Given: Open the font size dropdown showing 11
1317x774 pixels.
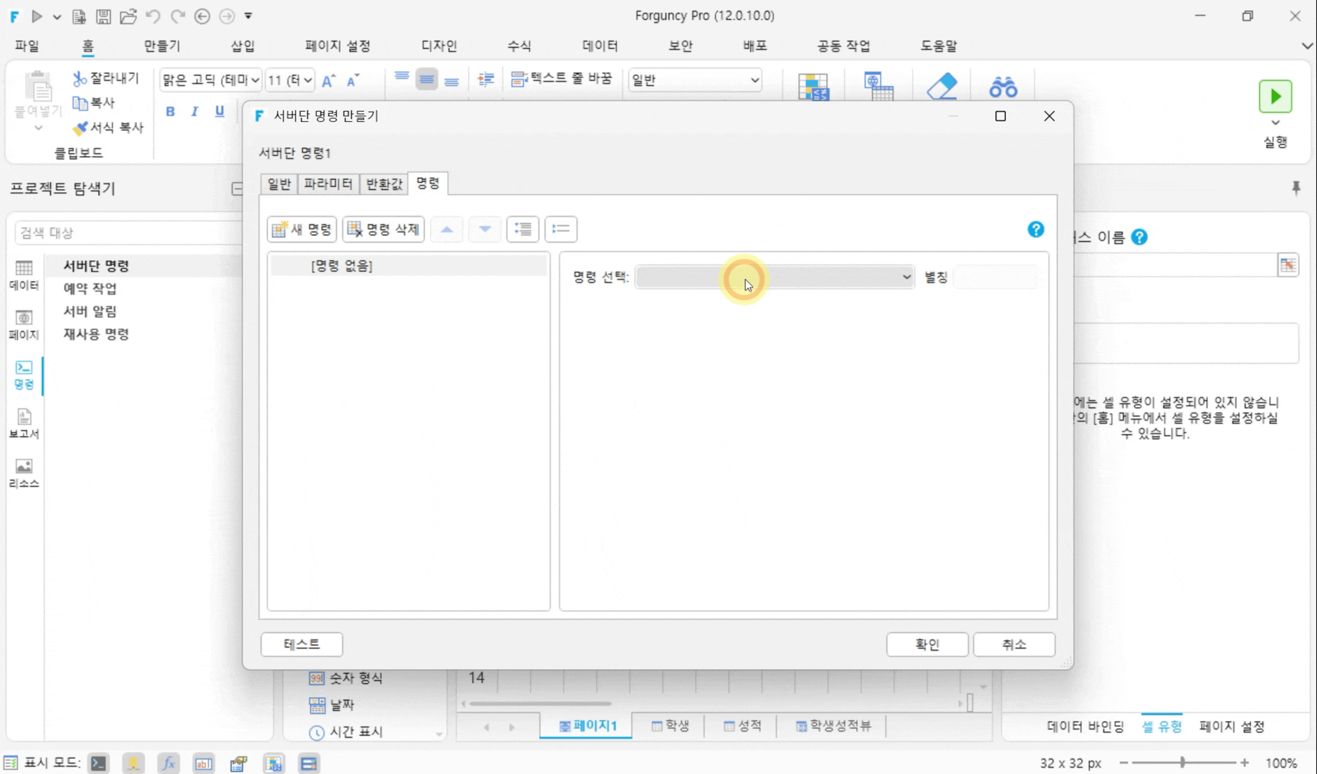Looking at the screenshot, I should 290,80.
